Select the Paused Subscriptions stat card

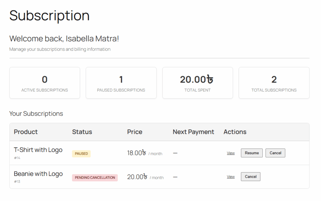[121, 83]
